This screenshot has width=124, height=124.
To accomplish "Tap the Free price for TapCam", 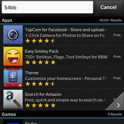I will pyautogui.click(x=117, y=35).
